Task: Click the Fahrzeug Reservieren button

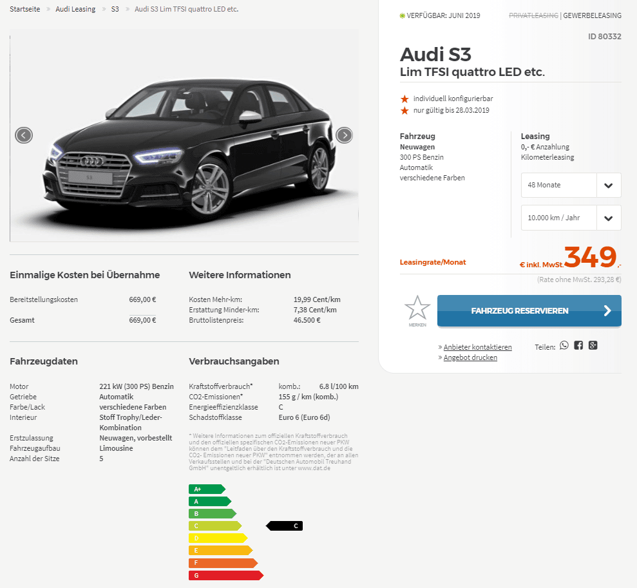Action: pyautogui.click(x=529, y=311)
